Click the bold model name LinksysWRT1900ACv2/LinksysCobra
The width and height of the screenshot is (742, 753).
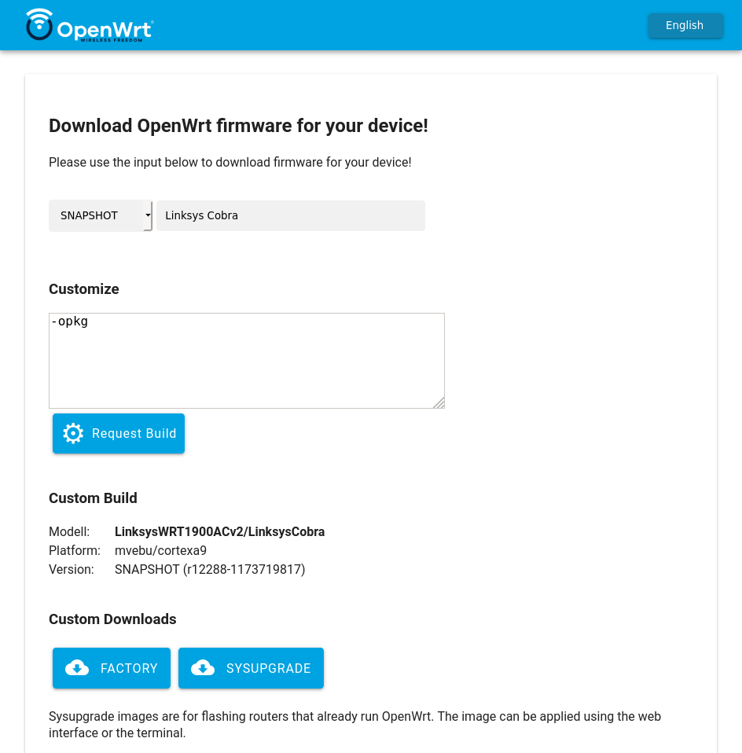pos(219,531)
